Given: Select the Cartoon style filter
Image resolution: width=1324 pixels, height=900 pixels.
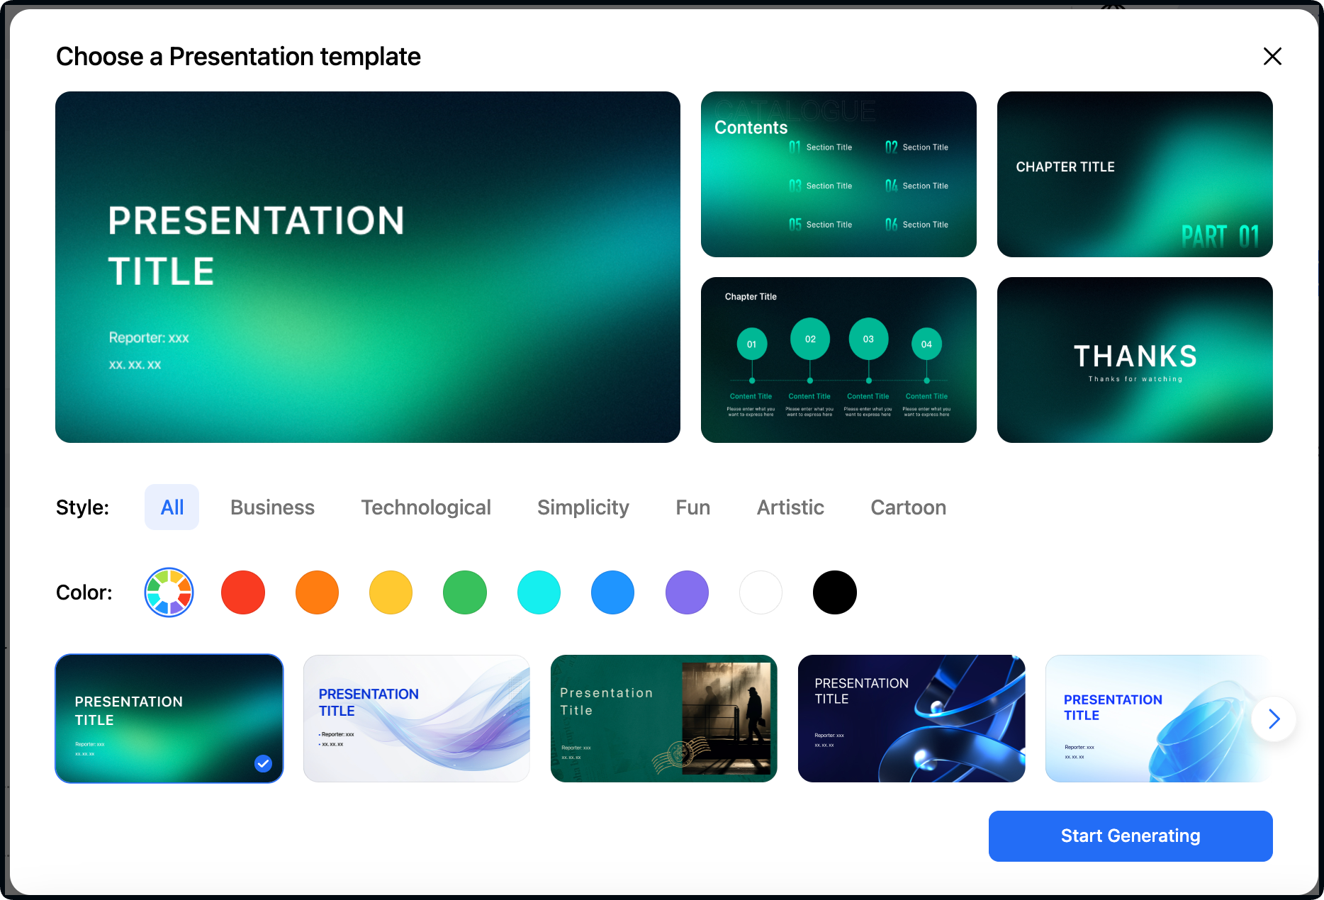Looking at the screenshot, I should pyautogui.click(x=908, y=507).
